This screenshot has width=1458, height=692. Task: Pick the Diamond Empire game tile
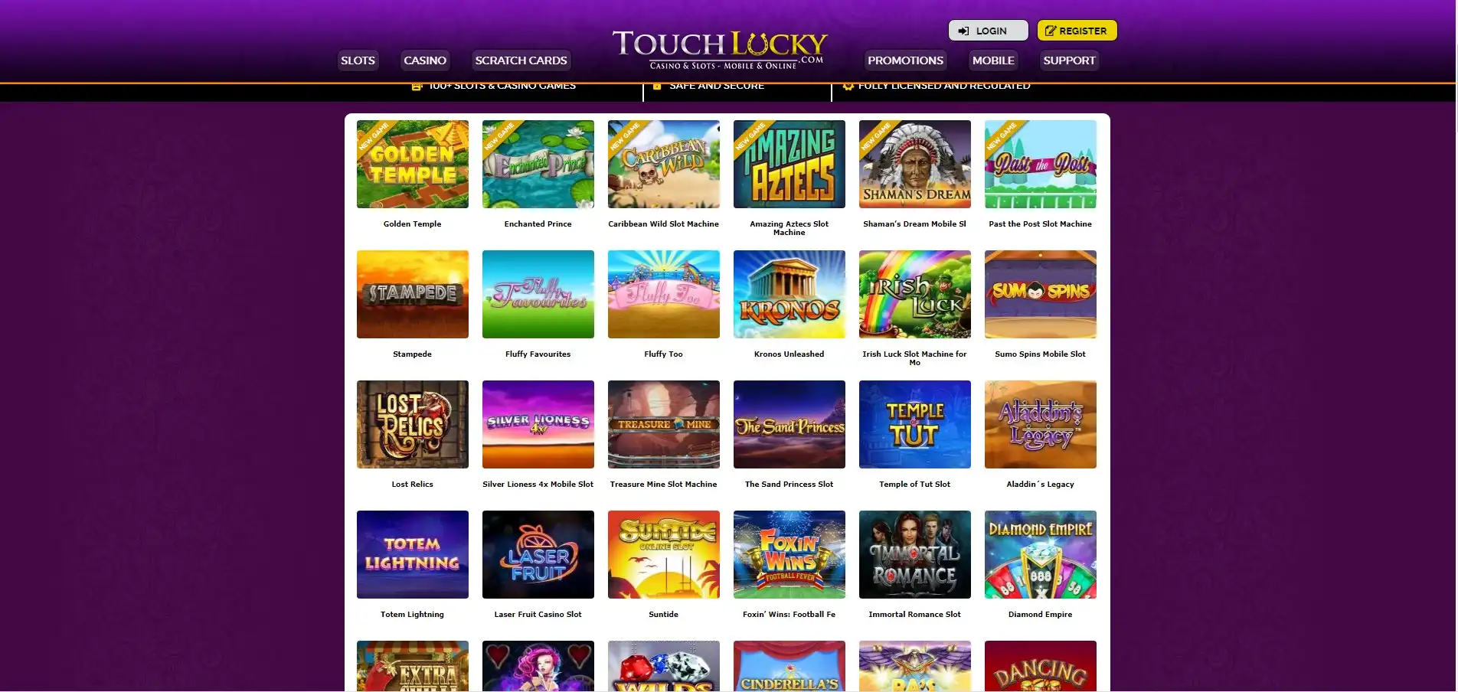1040,554
